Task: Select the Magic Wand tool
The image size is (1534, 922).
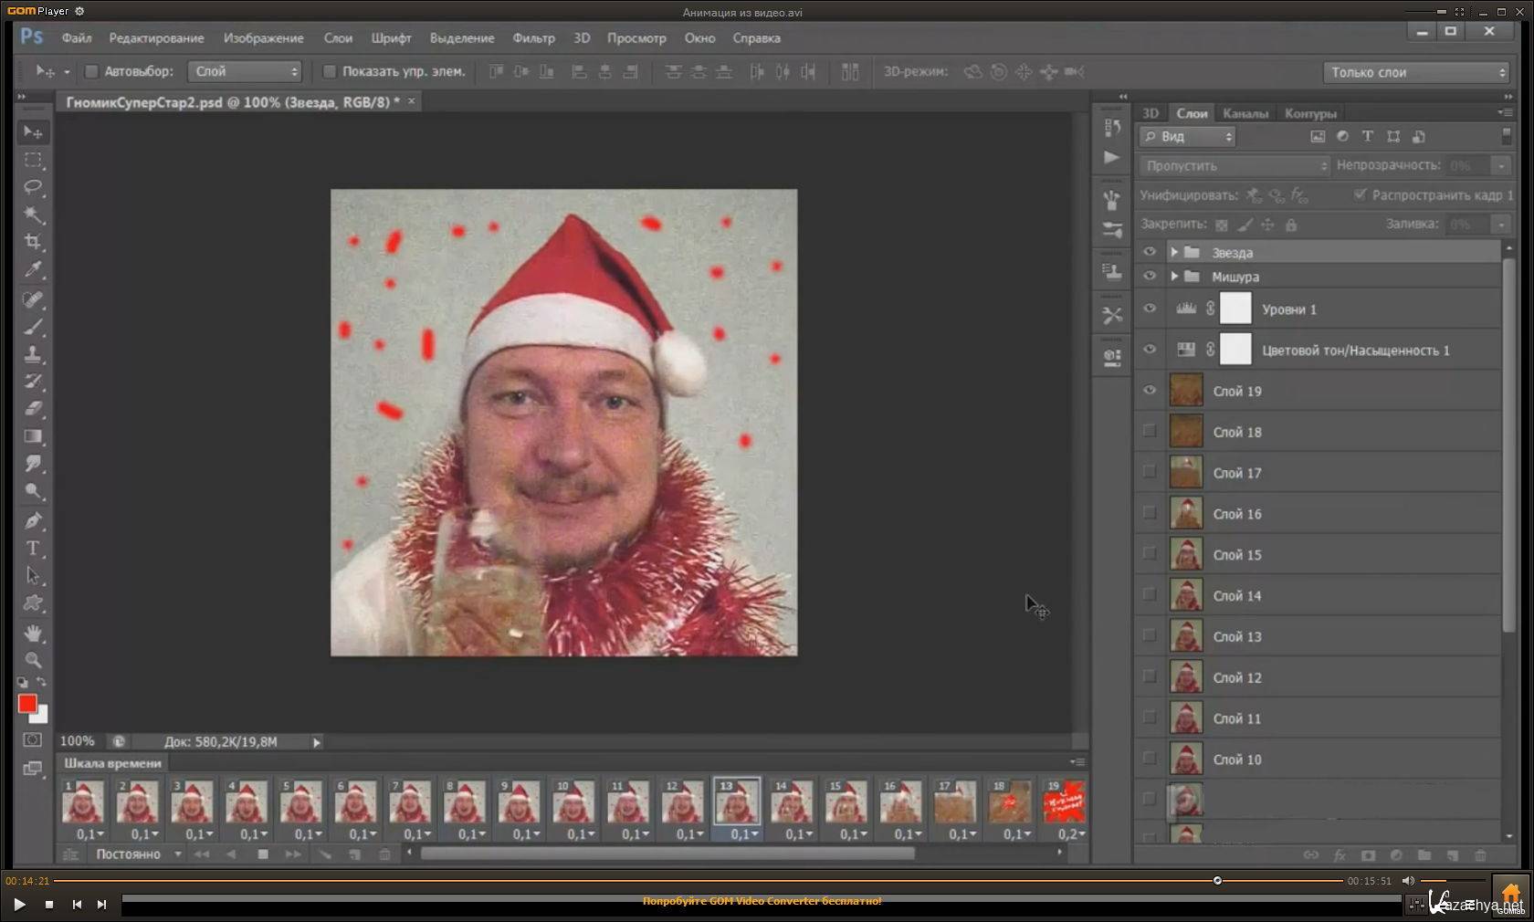Action: pyautogui.click(x=34, y=215)
